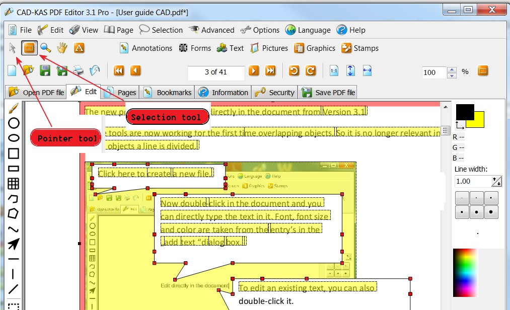Increase the zoom percentage with spinner
This screenshot has width=510, height=310.
pos(452,69)
